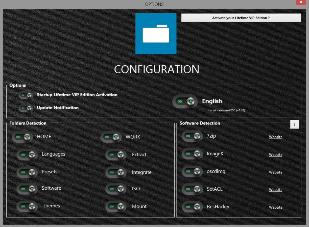Disable 7zip software detection
This screenshot has height=227, width=309.
192,136
